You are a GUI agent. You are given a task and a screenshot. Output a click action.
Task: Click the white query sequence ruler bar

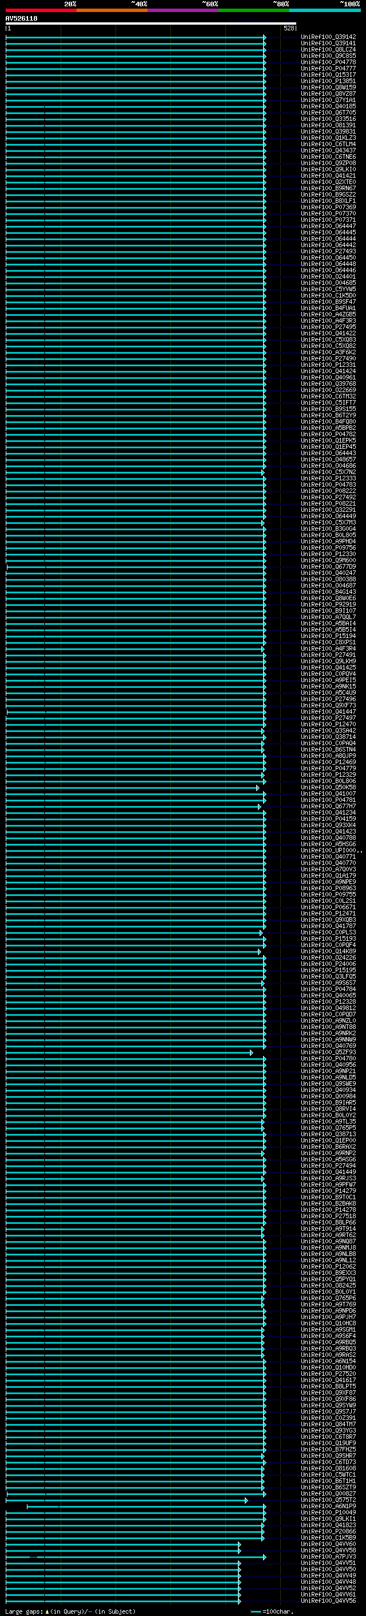click(x=151, y=23)
